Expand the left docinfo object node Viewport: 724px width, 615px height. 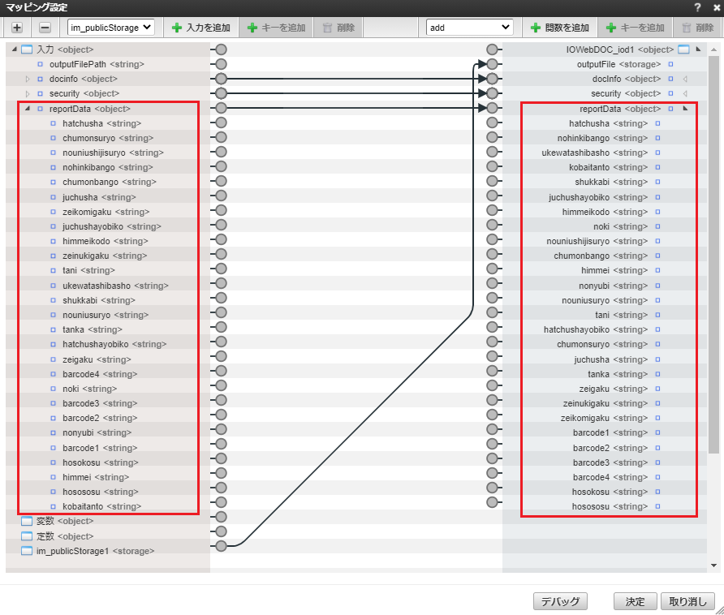28,79
